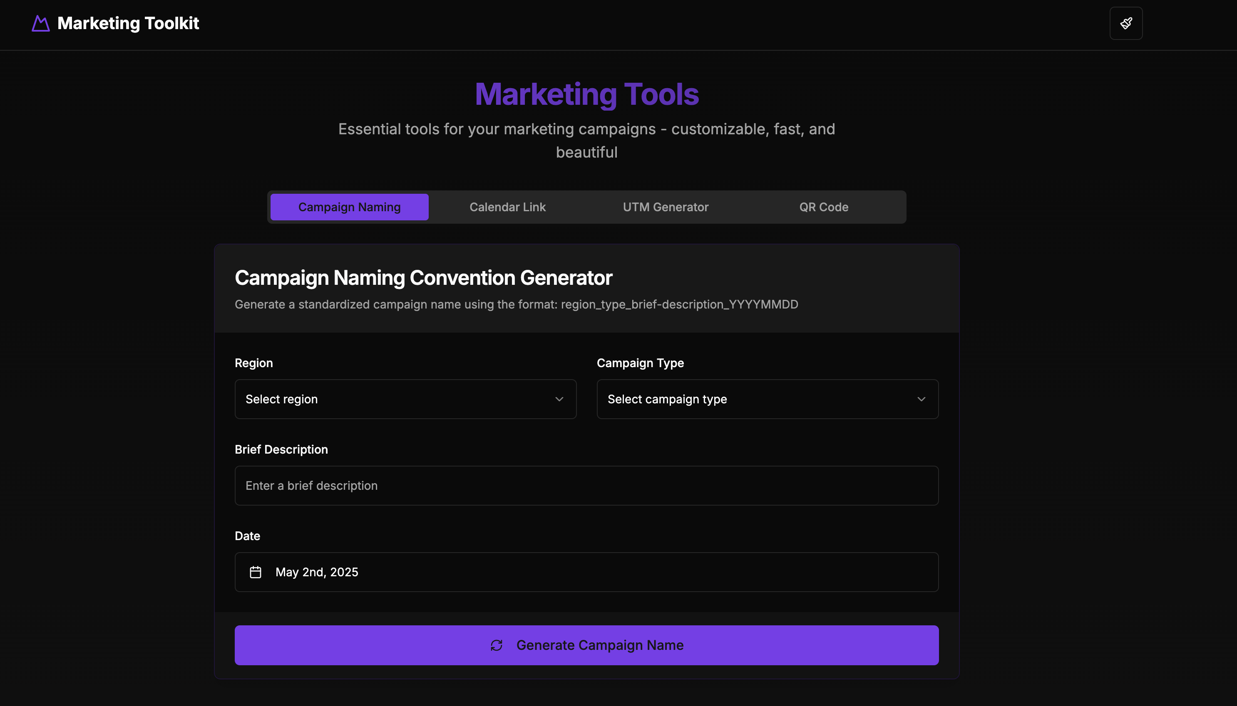Click the brief description input field

pos(586,485)
